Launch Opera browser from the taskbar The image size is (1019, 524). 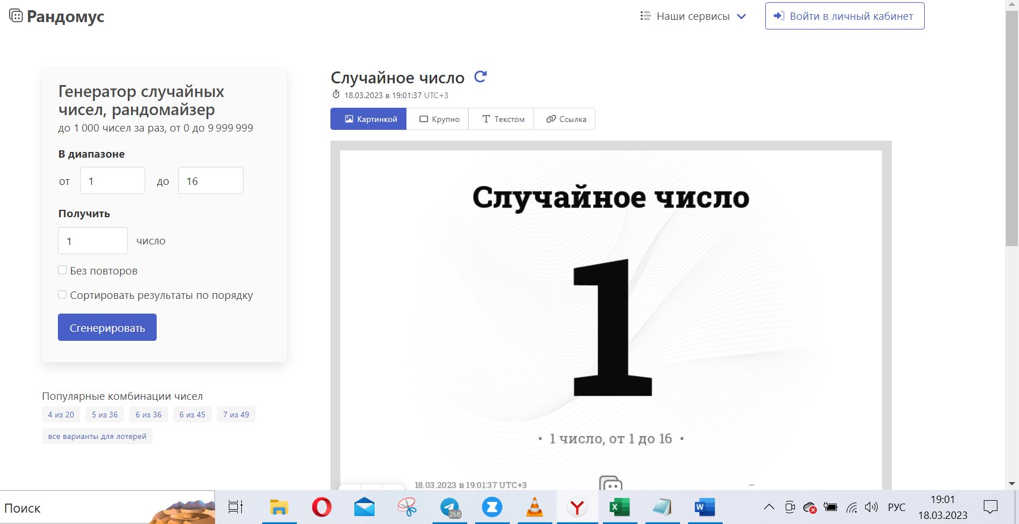321,507
